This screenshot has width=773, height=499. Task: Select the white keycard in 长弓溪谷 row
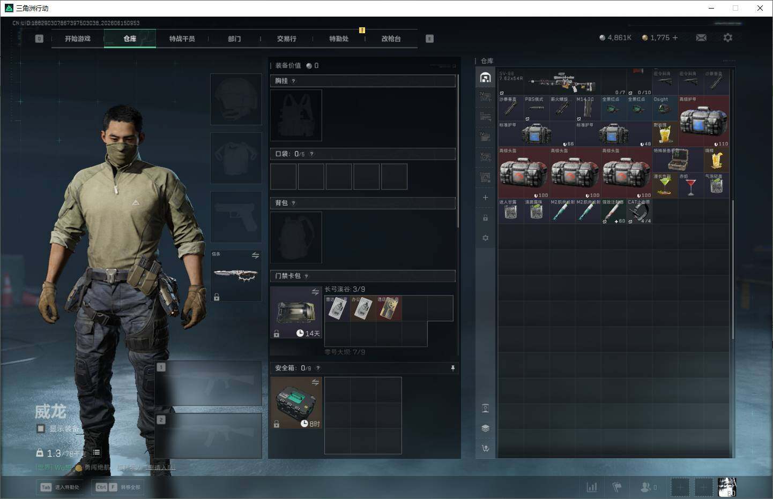click(x=337, y=308)
